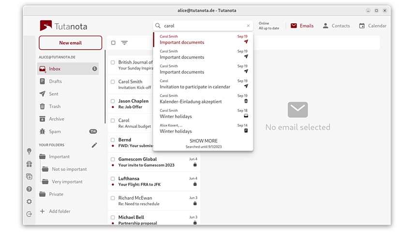Check the Lufthansa email checkbox
Screen dimensions: 414x232
coord(113,178)
